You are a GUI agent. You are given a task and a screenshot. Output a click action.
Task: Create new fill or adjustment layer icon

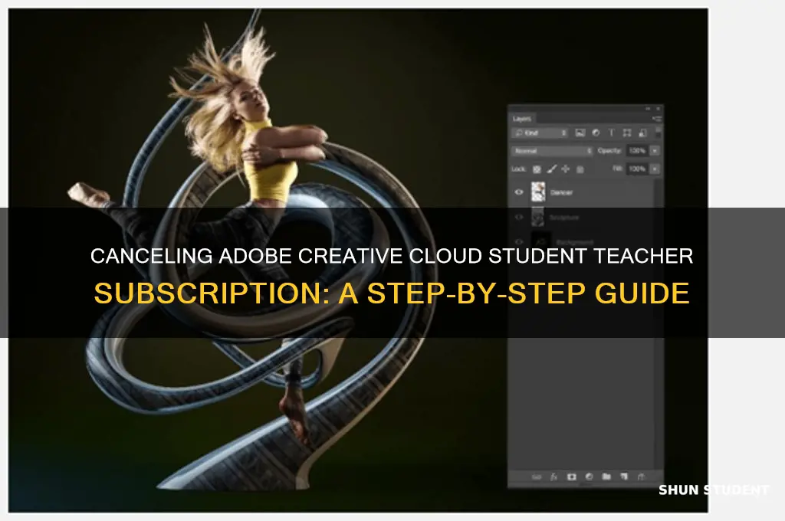pyautogui.click(x=589, y=477)
